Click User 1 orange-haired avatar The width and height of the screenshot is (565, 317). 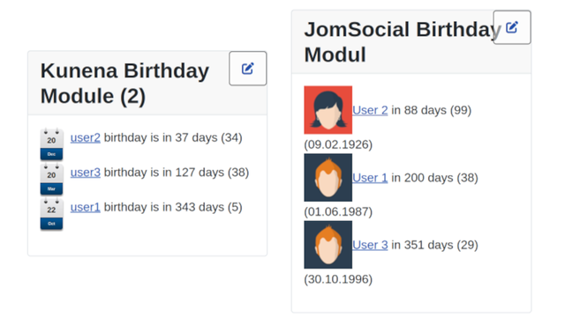point(328,178)
